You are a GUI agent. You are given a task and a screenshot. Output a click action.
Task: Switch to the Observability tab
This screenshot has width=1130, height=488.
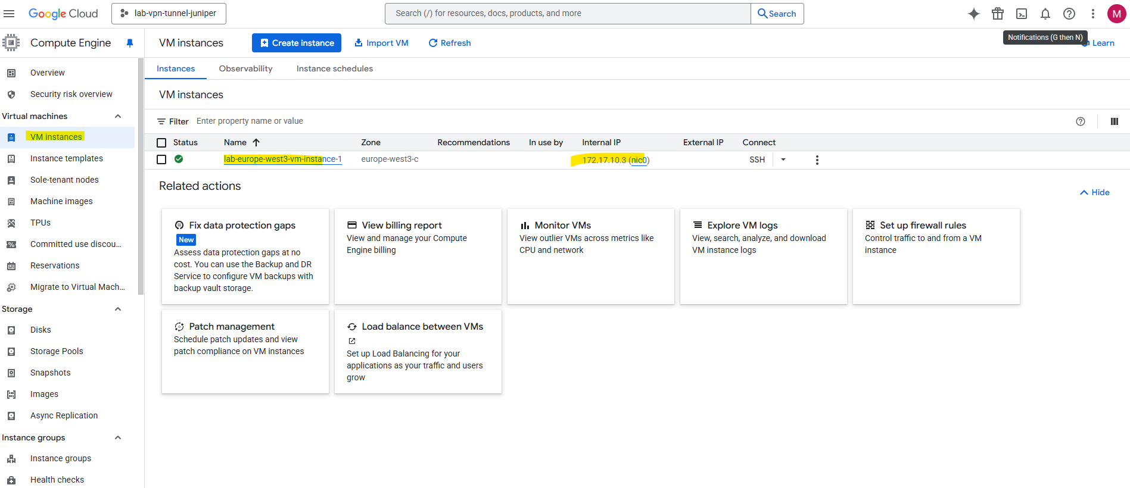click(245, 68)
